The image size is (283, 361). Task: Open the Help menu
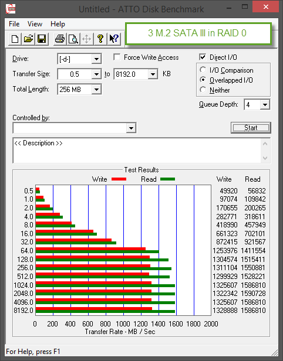tap(58, 24)
